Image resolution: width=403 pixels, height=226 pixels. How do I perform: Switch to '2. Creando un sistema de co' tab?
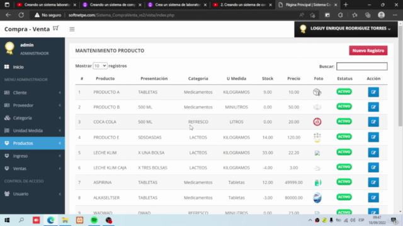point(242,4)
